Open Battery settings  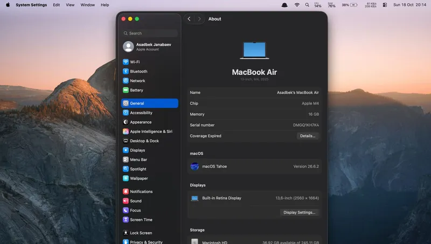(x=150, y=90)
